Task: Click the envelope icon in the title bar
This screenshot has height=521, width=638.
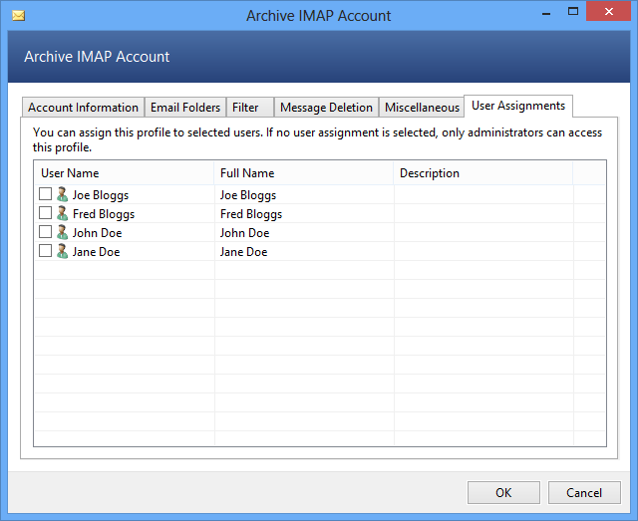Action: (18, 16)
